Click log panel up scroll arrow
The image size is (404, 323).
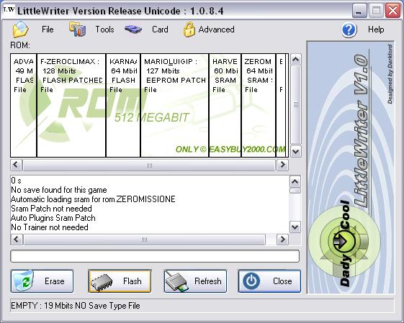click(x=295, y=182)
